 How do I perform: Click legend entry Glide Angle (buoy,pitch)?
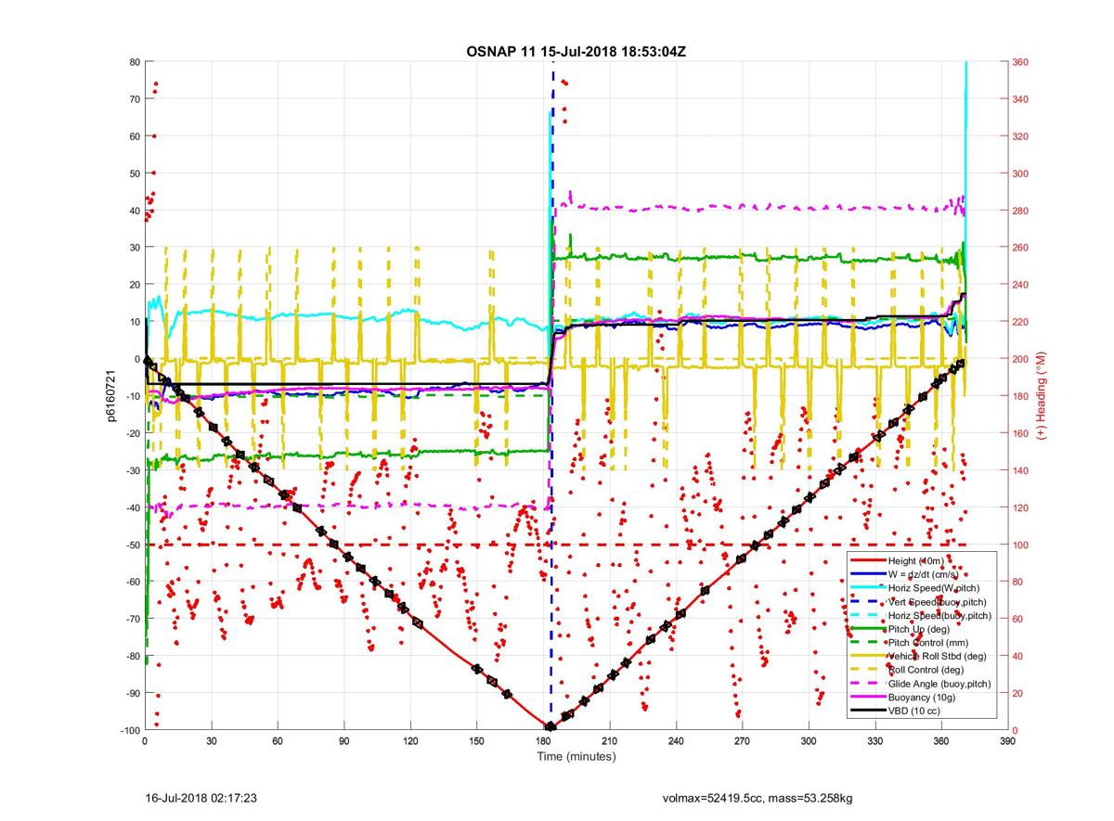(940, 683)
